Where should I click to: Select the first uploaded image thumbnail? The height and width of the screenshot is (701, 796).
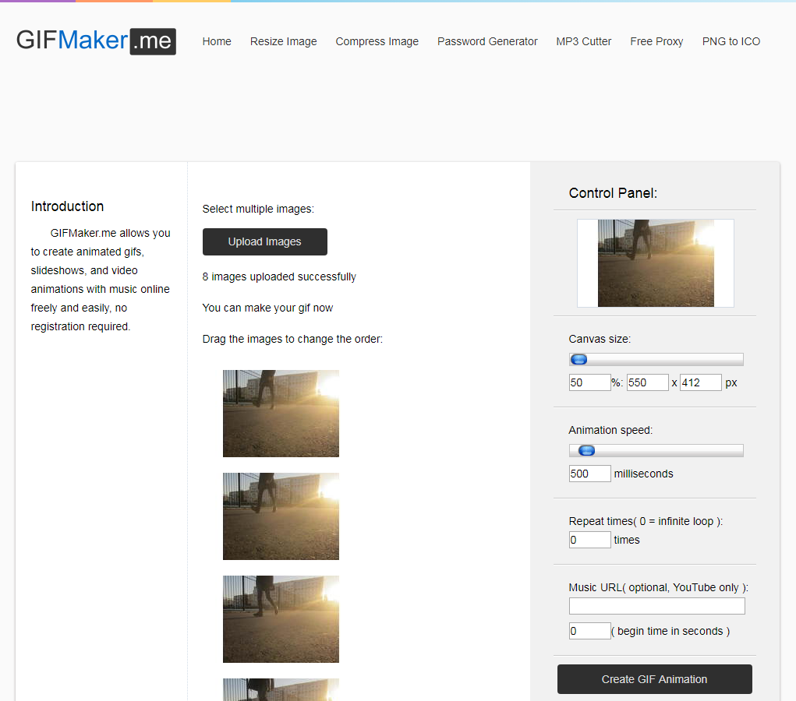coord(281,414)
